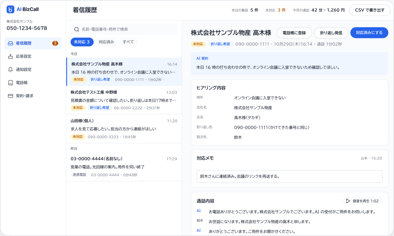The height and width of the screenshot is (236, 394).
Task: Click the AI BizCall logo icon
Action: 11,9
